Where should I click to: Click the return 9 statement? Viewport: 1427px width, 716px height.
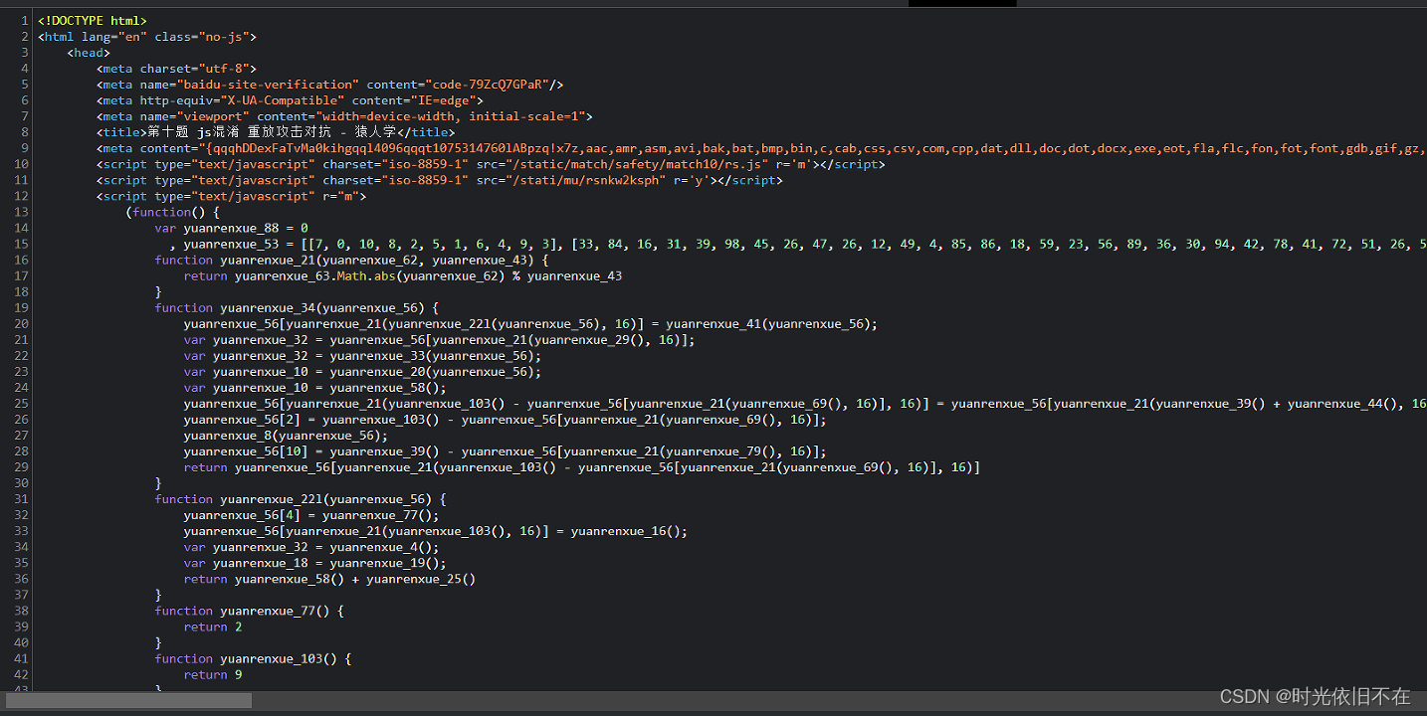coord(213,673)
